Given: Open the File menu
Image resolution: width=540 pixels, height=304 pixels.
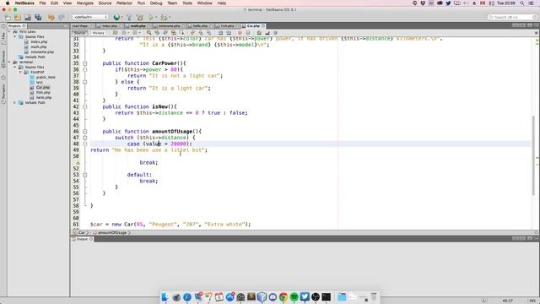Looking at the screenshot, I should coord(42,3).
